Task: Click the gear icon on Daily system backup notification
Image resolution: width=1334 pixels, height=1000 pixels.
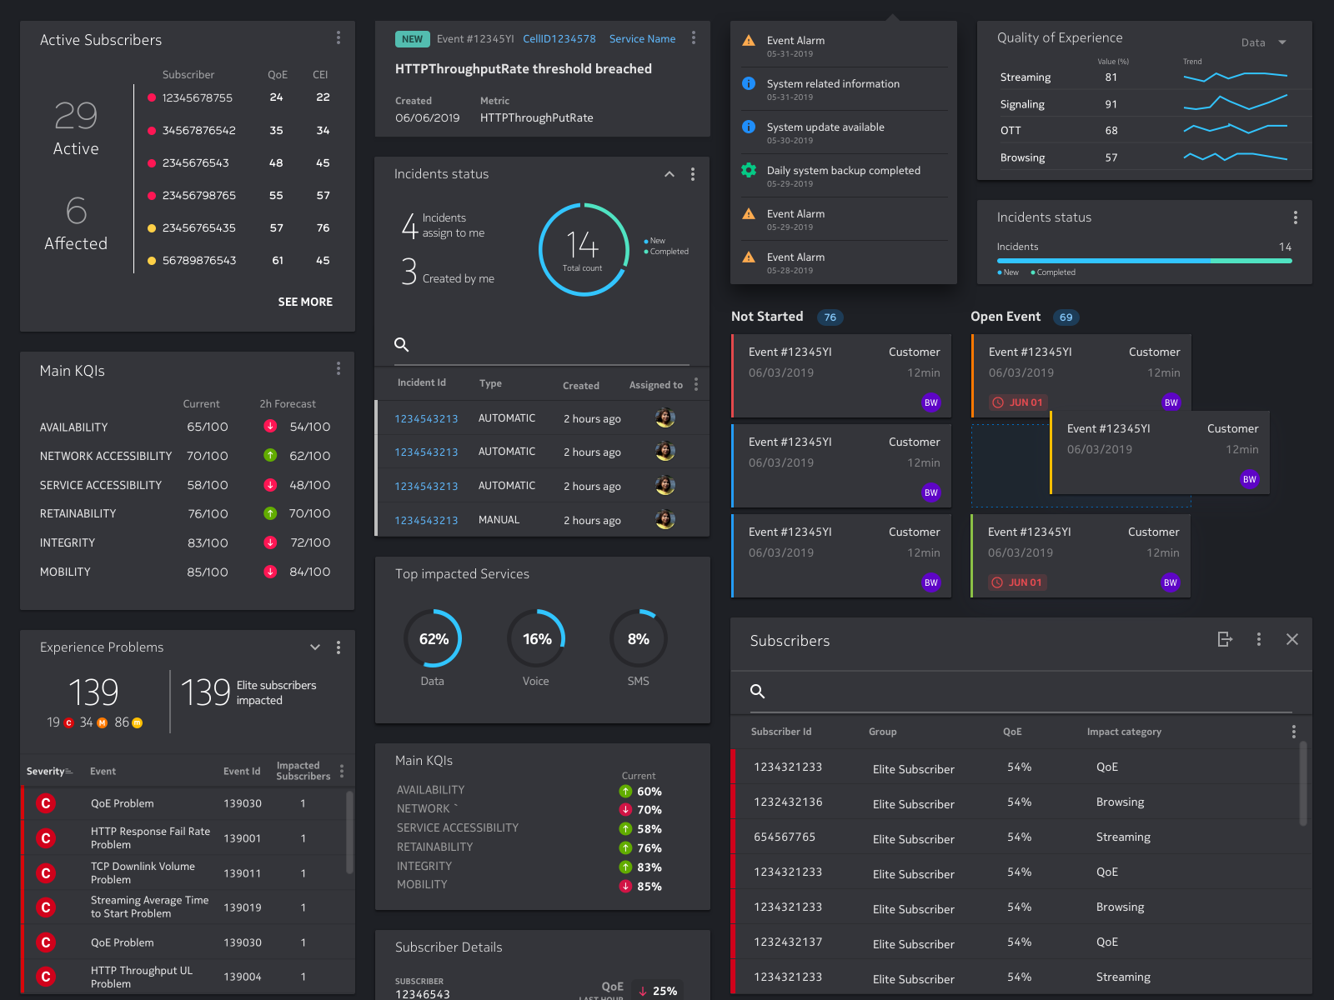Action: pyautogui.click(x=748, y=170)
